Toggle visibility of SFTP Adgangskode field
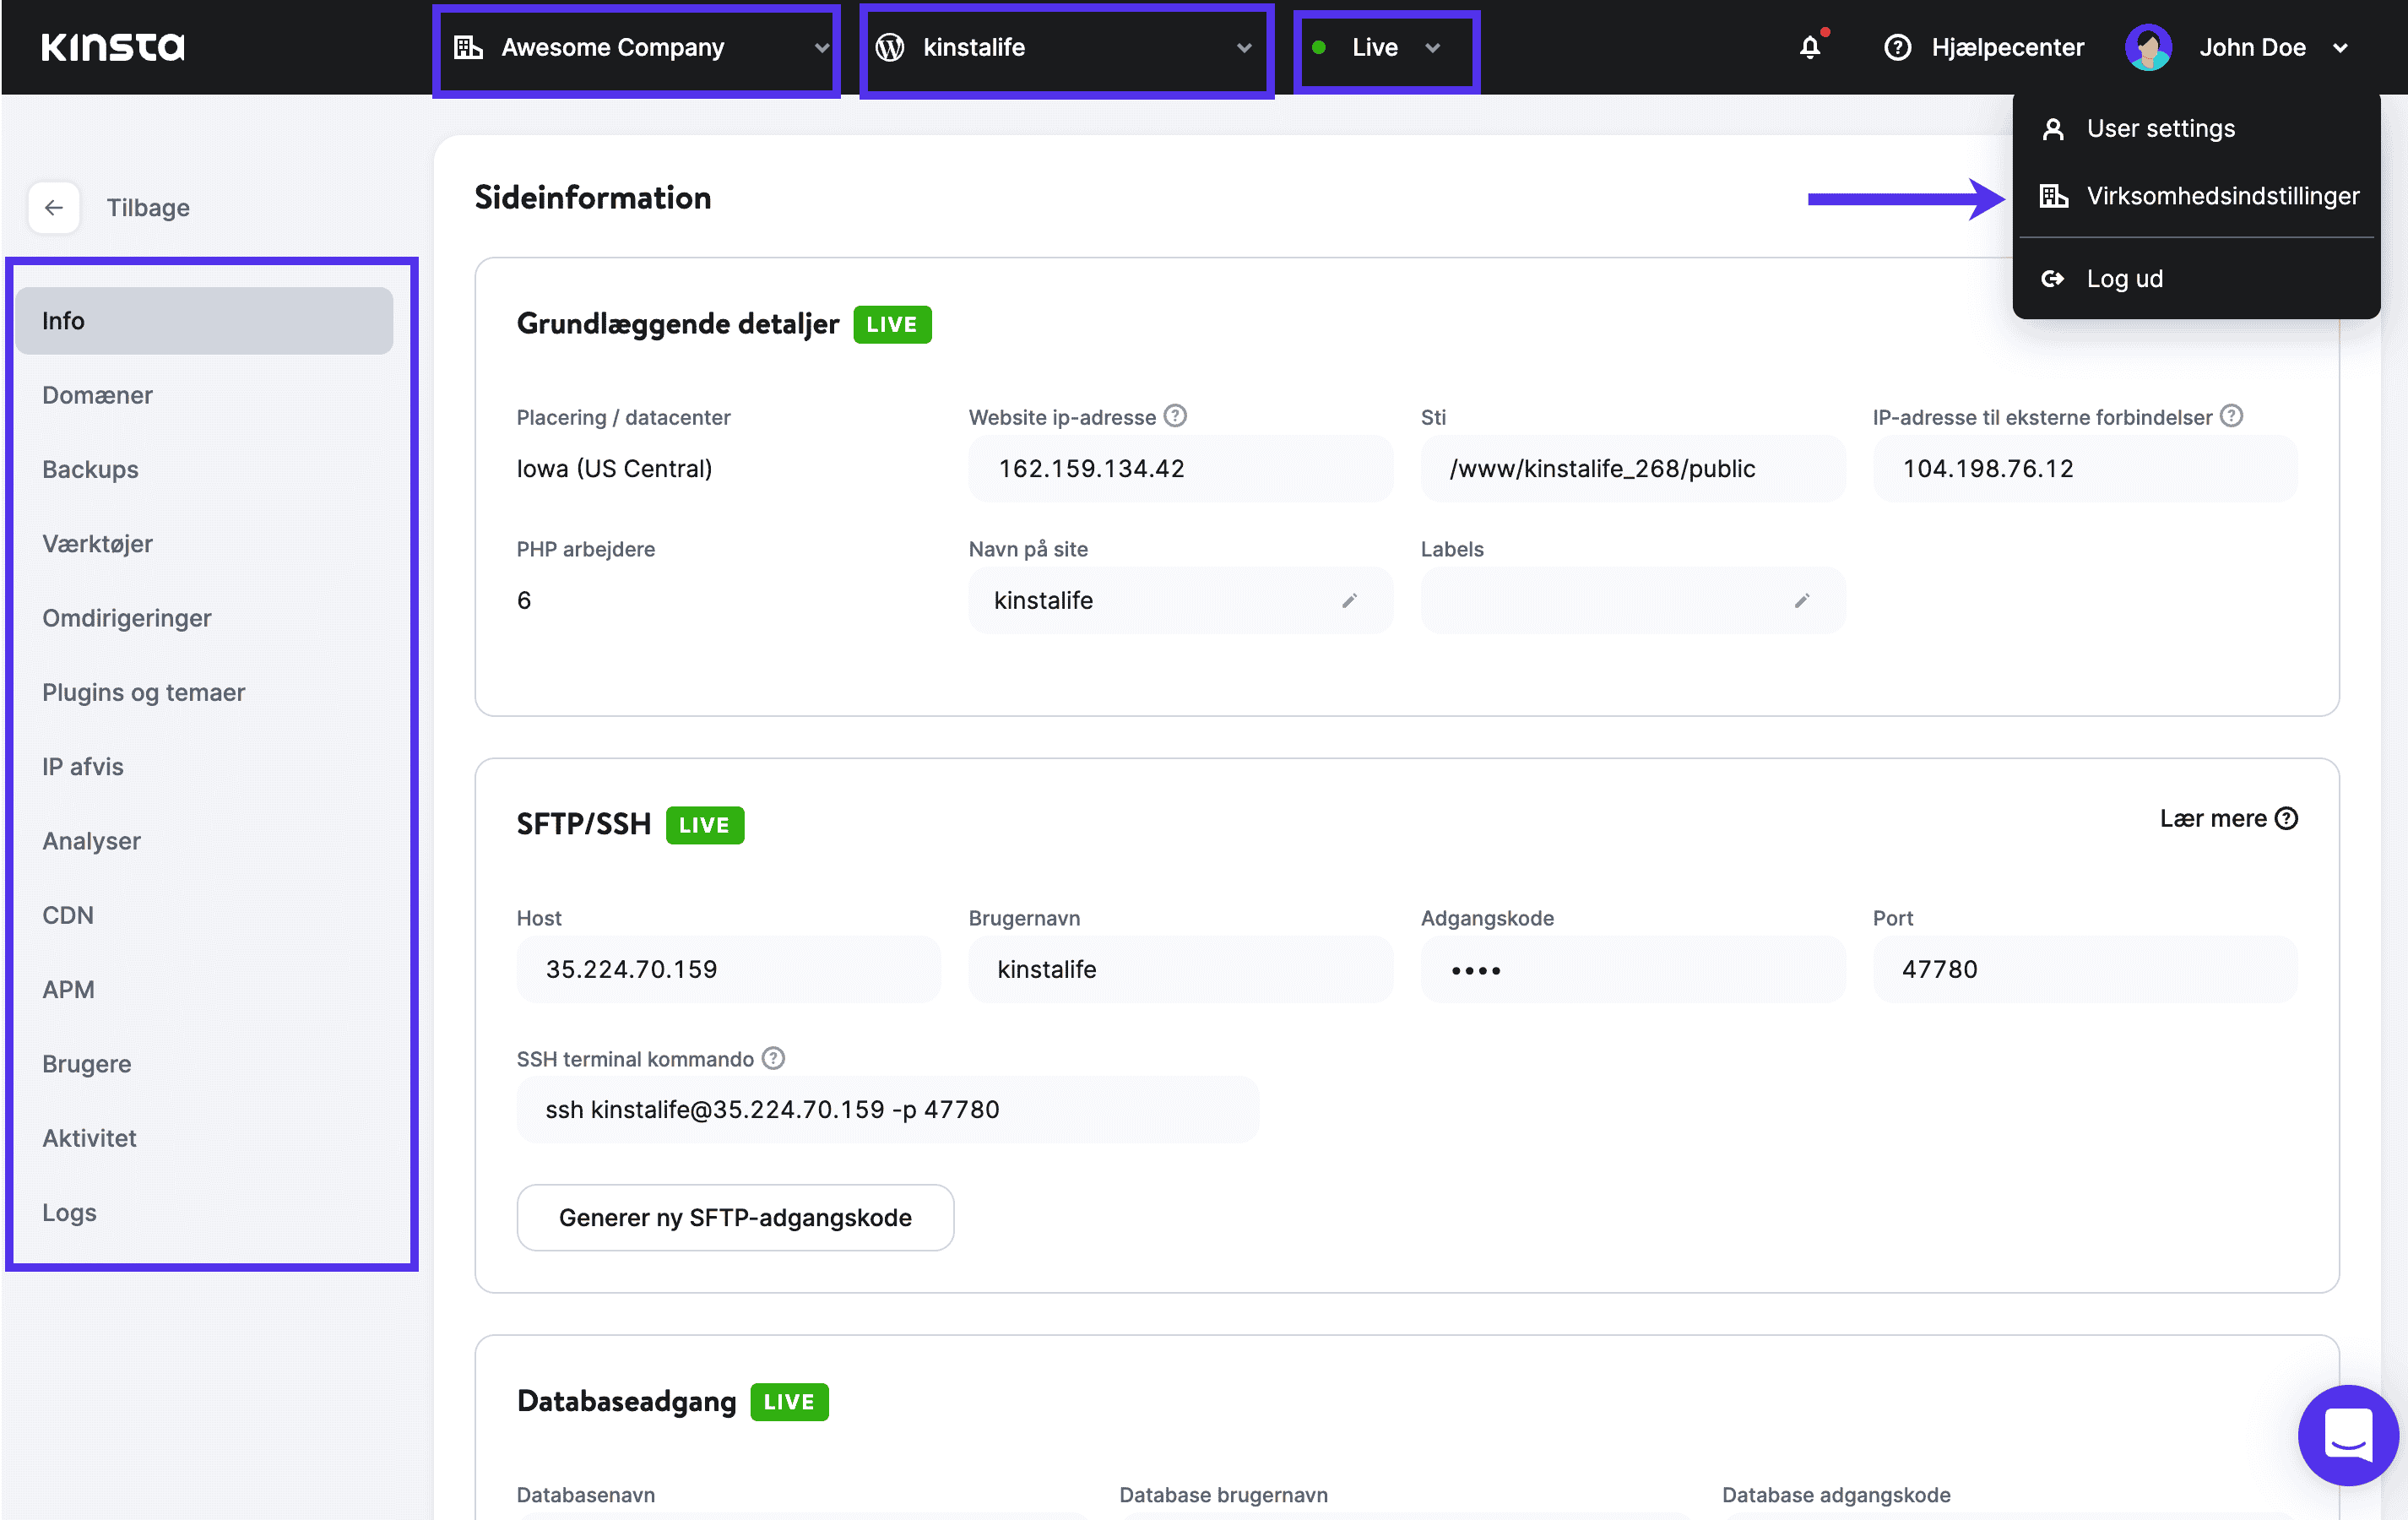 pos(1475,969)
